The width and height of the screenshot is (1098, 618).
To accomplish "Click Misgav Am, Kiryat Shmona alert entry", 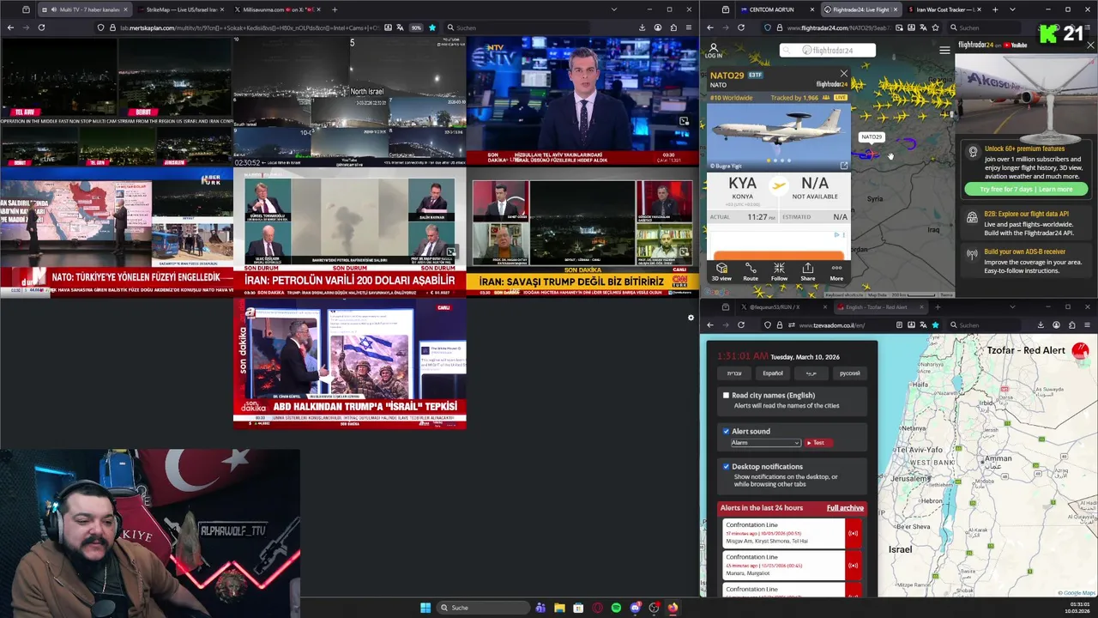I will pyautogui.click(x=784, y=534).
